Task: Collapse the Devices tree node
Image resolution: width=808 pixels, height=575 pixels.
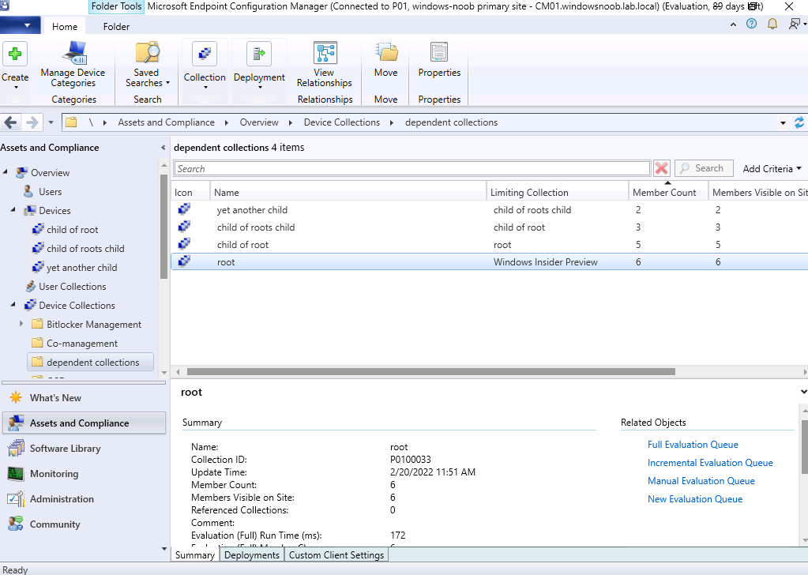Action: (13, 209)
